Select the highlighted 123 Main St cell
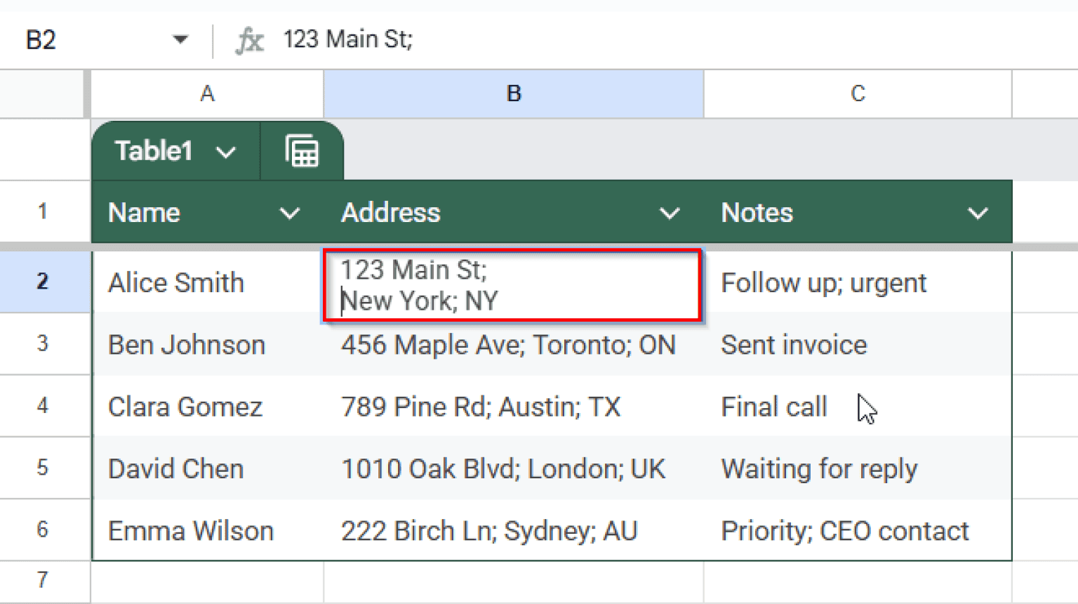This screenshot has height=604, width=1078. pyautogui.click(x=512, y=285)
